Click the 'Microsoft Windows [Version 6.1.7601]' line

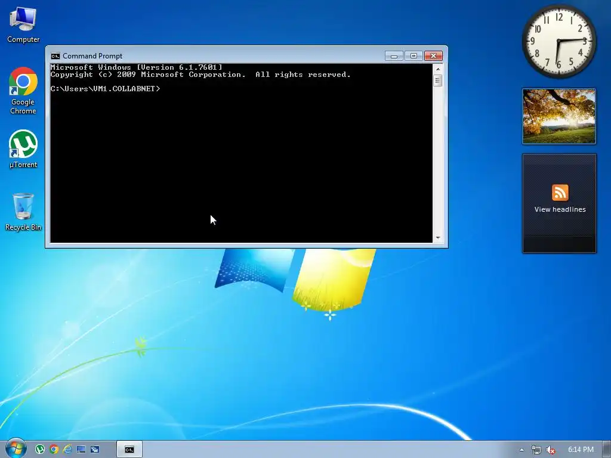[137, 67]
